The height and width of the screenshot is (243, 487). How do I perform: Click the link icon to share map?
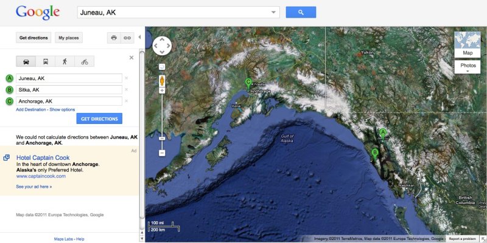127,38
